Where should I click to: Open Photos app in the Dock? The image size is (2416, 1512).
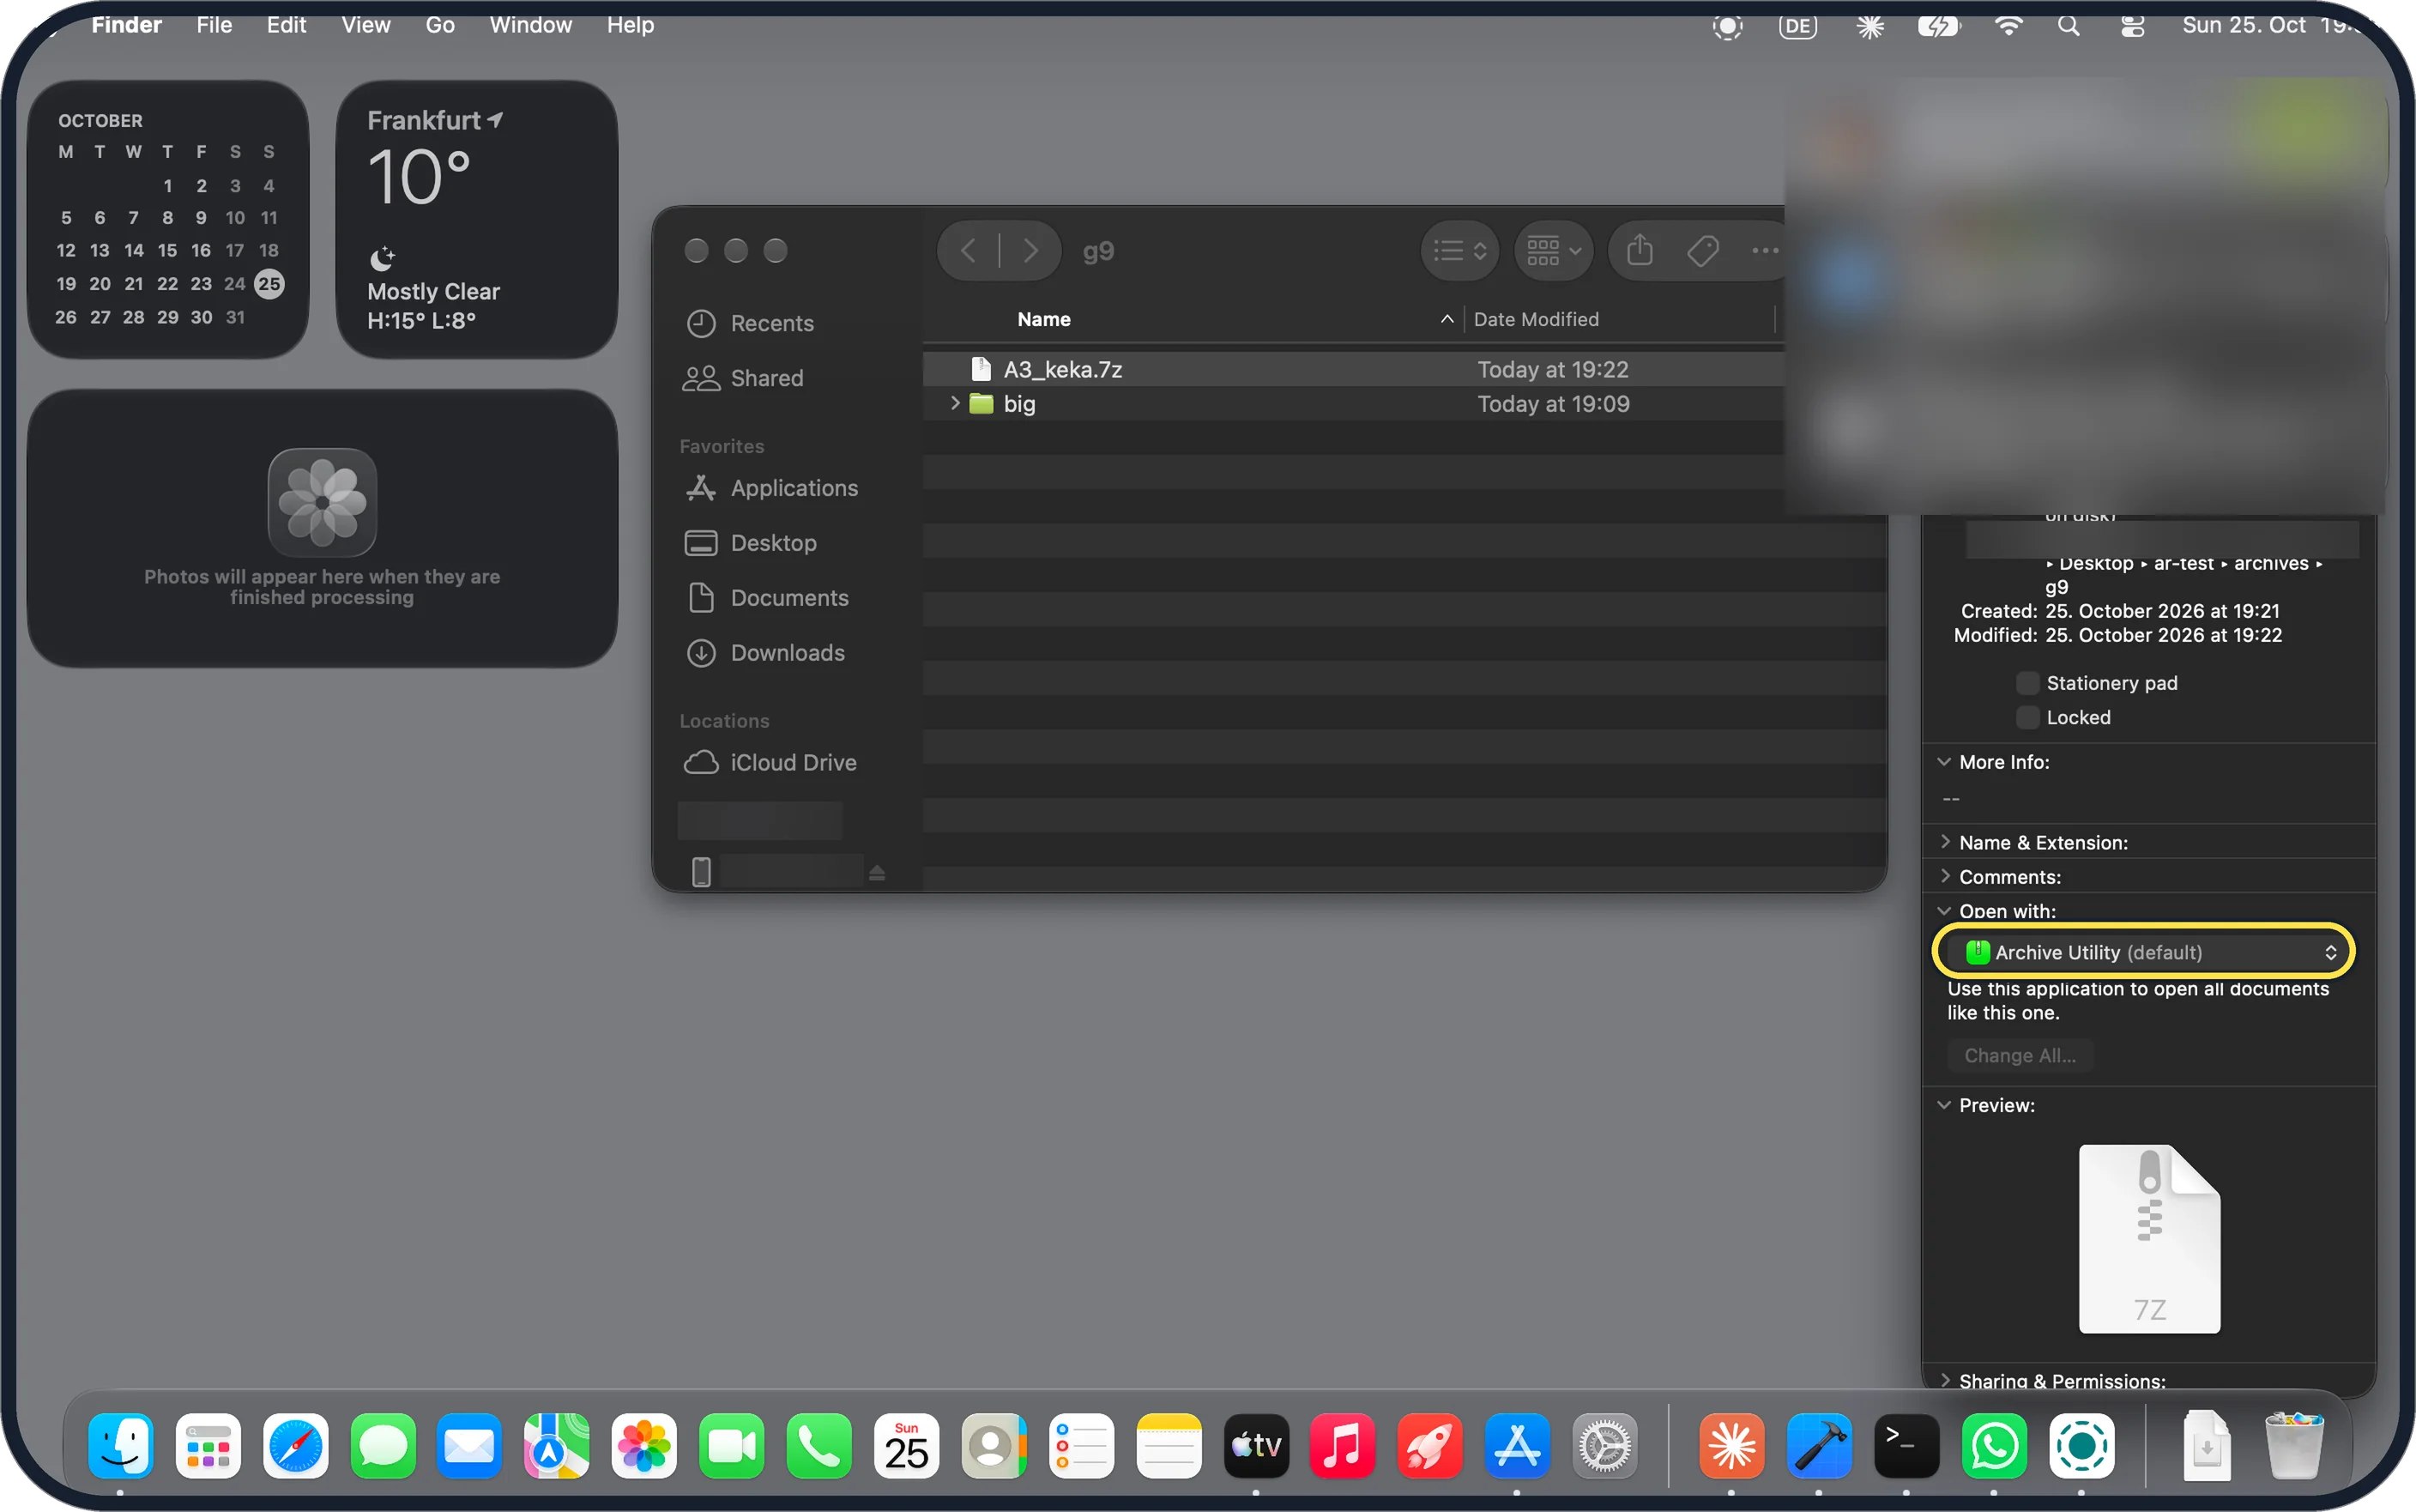(x=644, y=1446)
